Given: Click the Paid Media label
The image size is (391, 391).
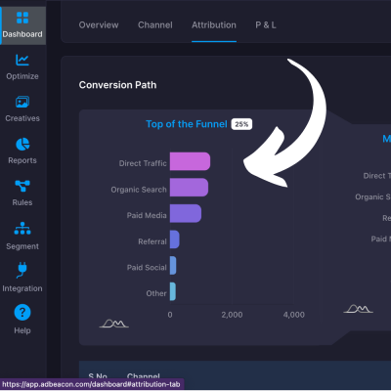Looking at the screenshot, I should (x=147, y=215).
